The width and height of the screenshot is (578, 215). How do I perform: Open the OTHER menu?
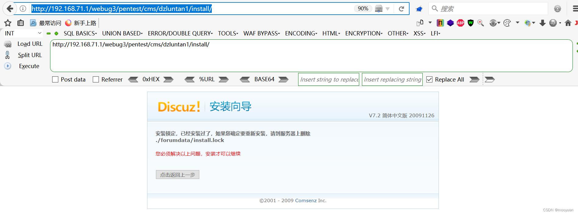398,33
